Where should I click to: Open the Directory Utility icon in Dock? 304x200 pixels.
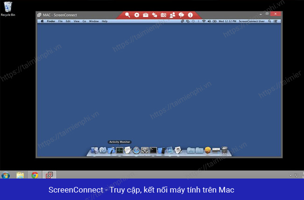145,150
